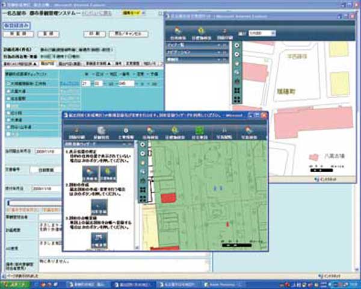Click the second zoom circle in the rear map's tool strip
This screenshot has height=289, width=361.
[x=237, y=54]
